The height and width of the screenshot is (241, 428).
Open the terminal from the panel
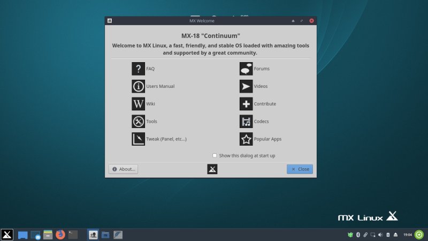73,235
